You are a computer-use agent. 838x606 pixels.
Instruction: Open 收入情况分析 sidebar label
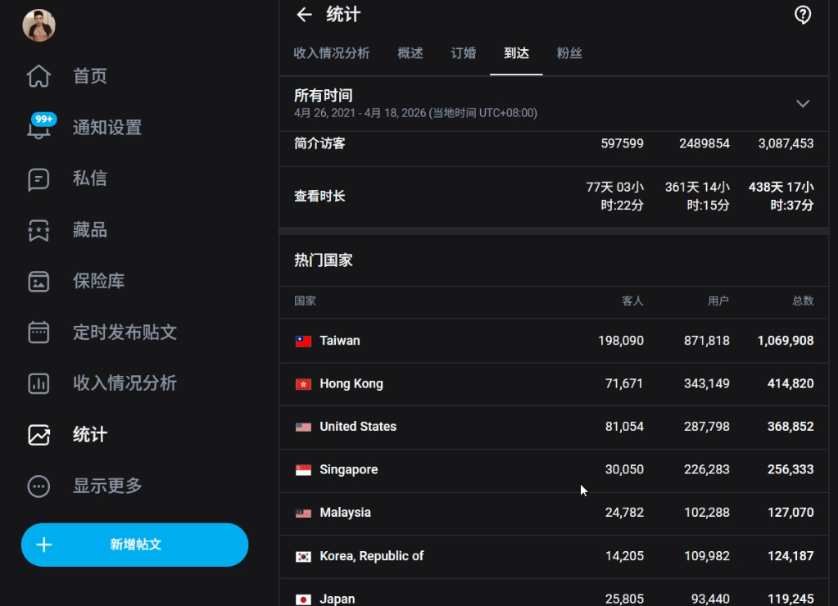point(125,383)
